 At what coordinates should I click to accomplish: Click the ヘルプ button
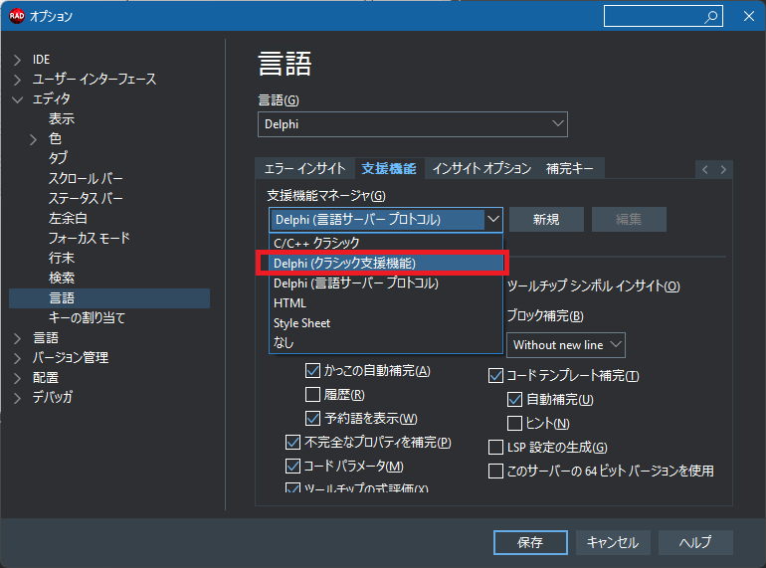(695, 542)
